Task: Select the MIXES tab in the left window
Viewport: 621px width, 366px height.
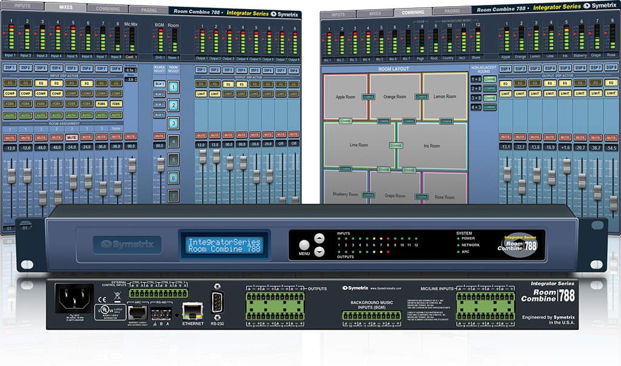Action: (x=65, y=7)
